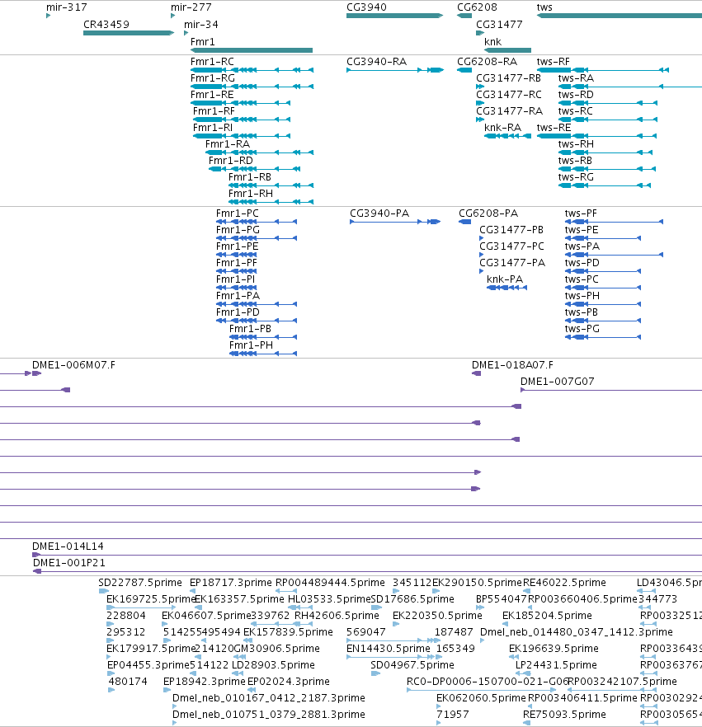Select the knk gene bar

tap(507, 50)
